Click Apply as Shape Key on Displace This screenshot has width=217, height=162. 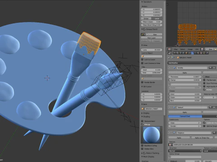pos(202,138)
